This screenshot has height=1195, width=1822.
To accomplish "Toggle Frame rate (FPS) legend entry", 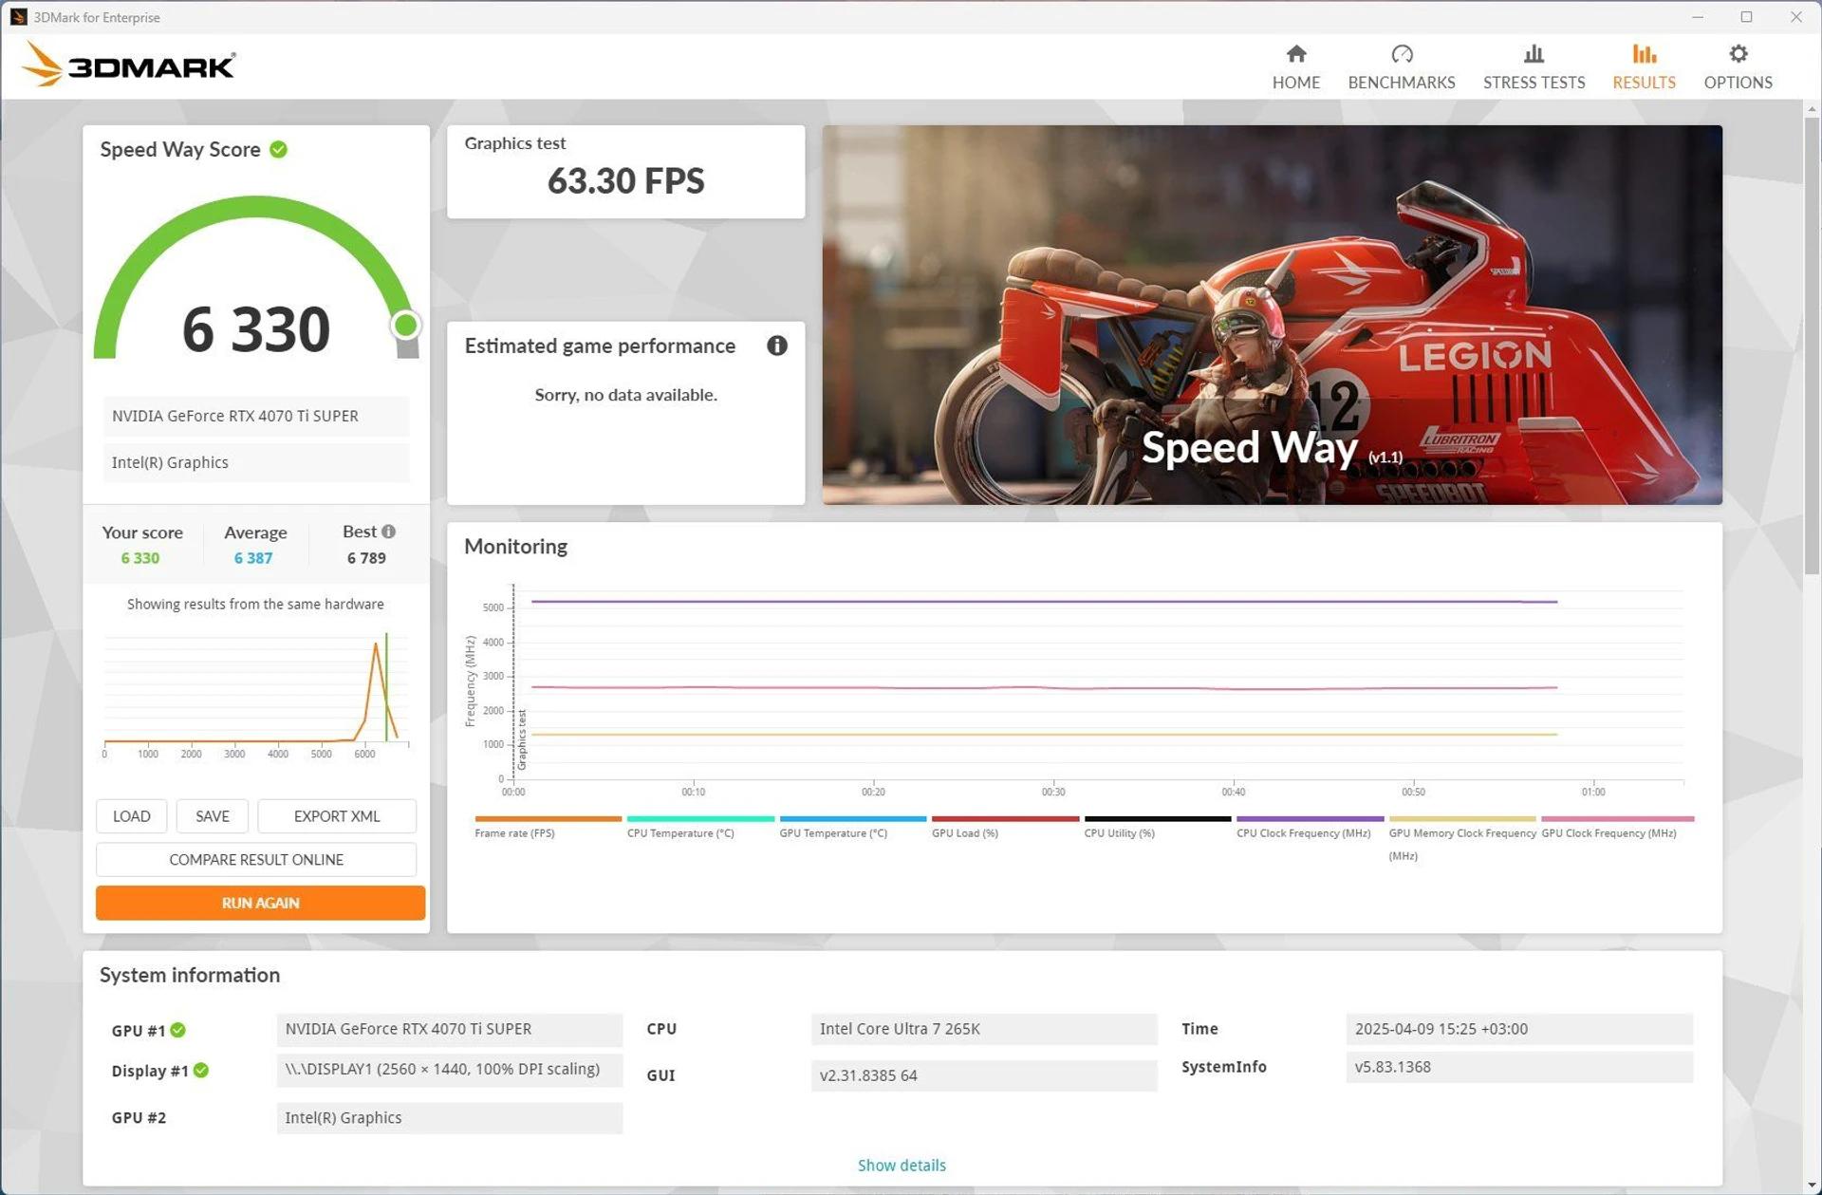I will 514,832.
